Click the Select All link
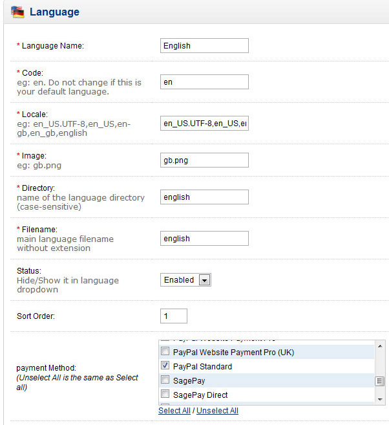 [x=174, y=411]
